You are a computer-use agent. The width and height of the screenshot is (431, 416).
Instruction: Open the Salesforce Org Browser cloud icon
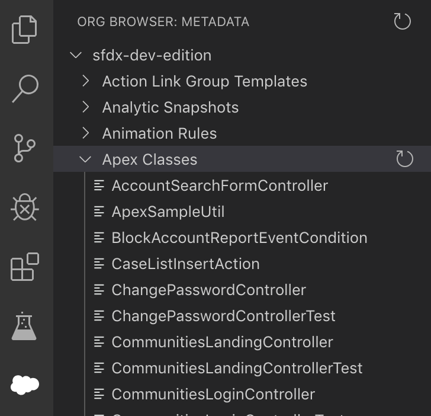(x=25, y=385)
